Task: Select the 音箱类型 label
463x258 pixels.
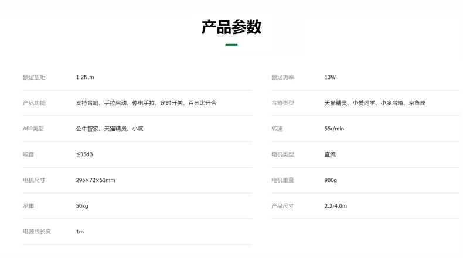Action: (x=282, y=103)
